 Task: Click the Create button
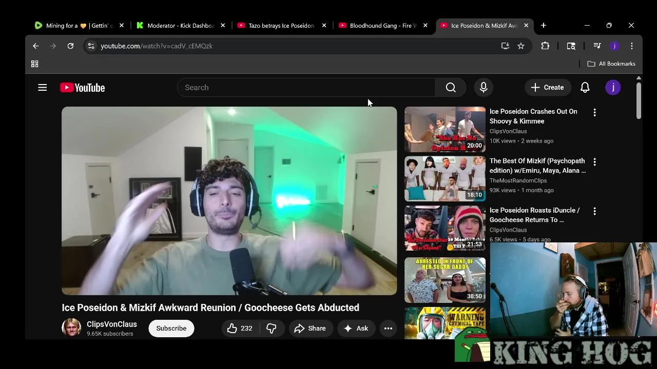click(548, 88)
